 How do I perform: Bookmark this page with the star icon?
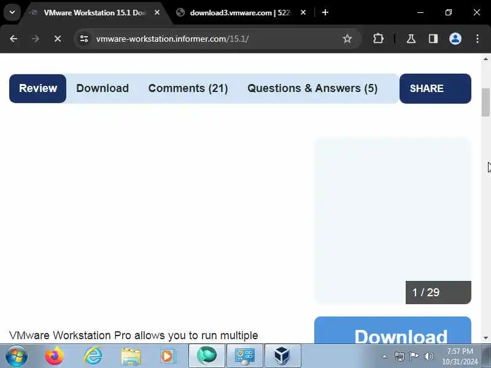[x=347, y=39]
